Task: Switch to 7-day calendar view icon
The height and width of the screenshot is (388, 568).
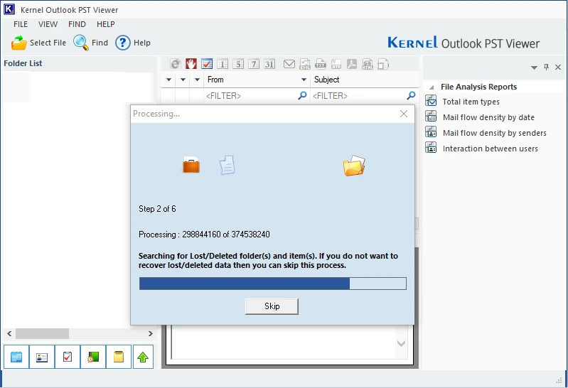Action: pyautogui.click(x=254, y=64)
